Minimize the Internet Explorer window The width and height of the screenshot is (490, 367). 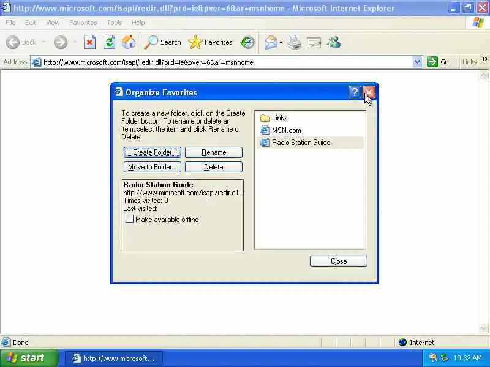click(453, 8)
